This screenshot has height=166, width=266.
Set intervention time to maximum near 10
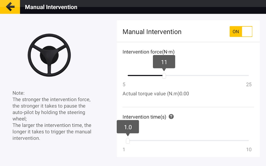248,141
